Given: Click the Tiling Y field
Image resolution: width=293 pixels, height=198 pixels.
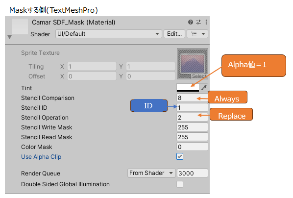Looking at the screenshot, I should (150, 66).
